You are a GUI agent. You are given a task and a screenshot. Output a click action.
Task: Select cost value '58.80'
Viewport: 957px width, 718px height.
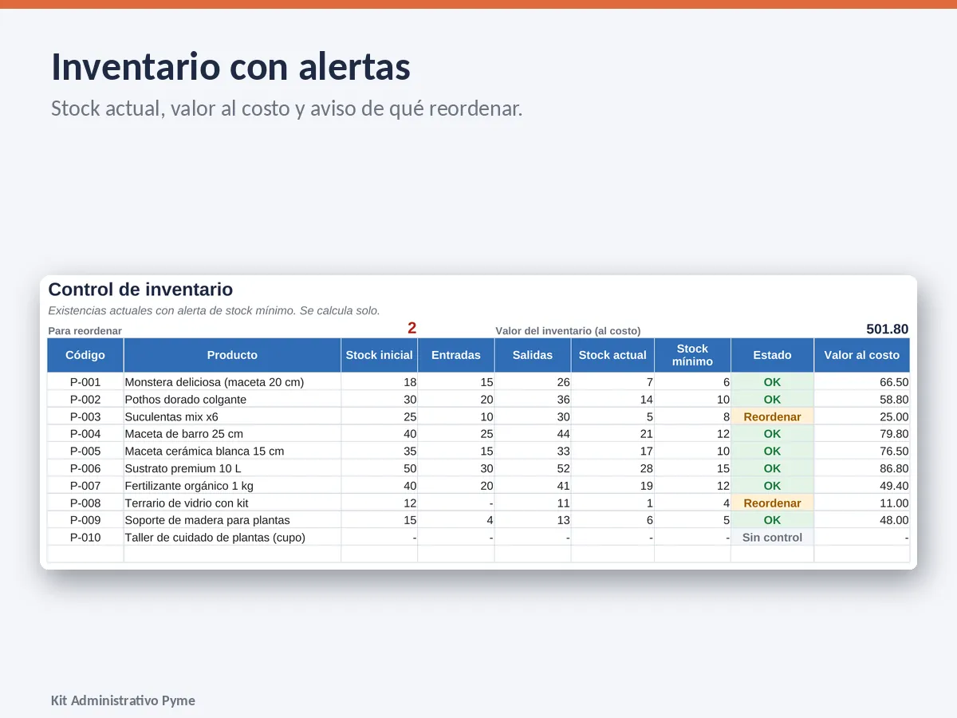(x=894, y=400)
